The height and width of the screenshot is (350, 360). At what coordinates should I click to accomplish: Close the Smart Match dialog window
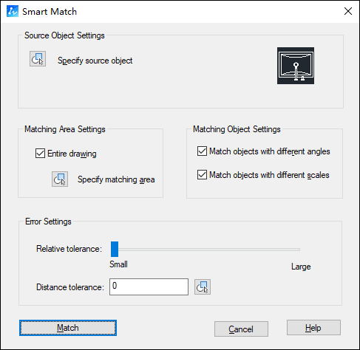pyautogui.click(x=348, y=11)
